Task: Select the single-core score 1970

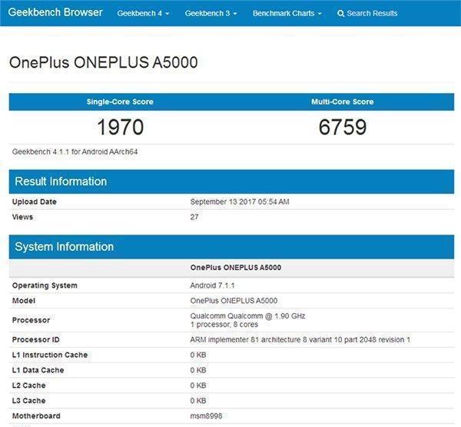Action: tap(121, 127)
